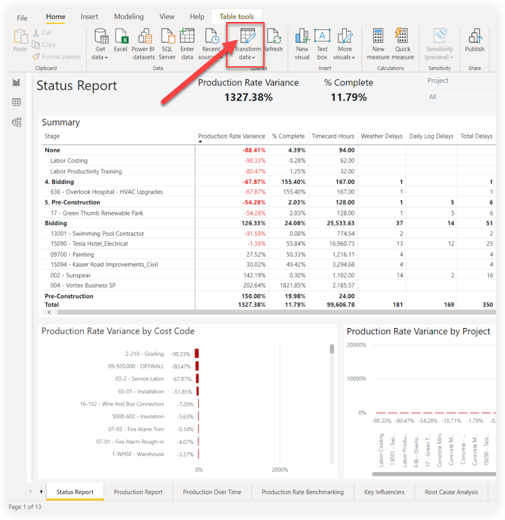The height and width of the screenshot is (520, 505).
Task: Create a Quick measure
Action: pyautogui.click(x=403, y=44)
